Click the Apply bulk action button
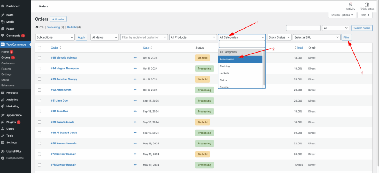This screenshot has height=173, width=379. tap(81, 37)
